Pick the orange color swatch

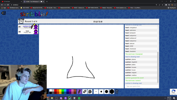[x=58, y=90]
